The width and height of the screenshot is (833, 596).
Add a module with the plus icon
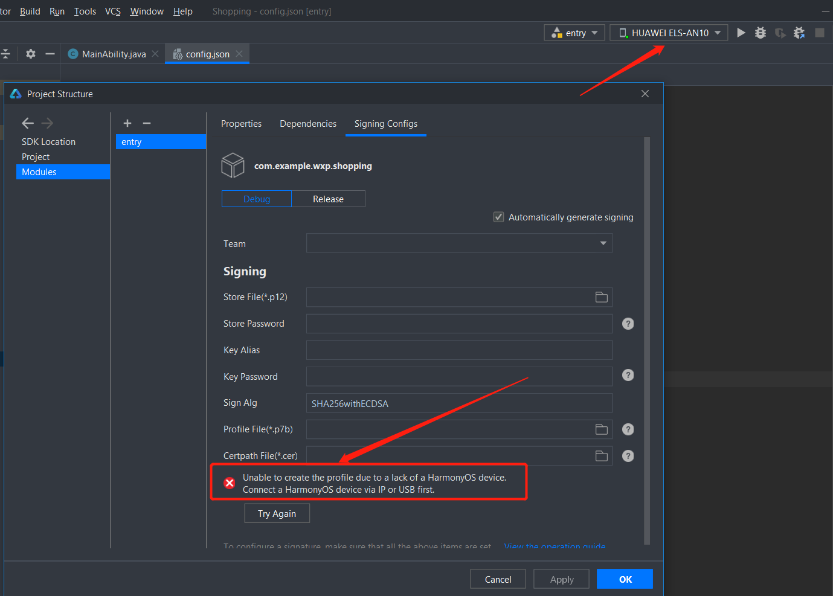click(127, 123)
